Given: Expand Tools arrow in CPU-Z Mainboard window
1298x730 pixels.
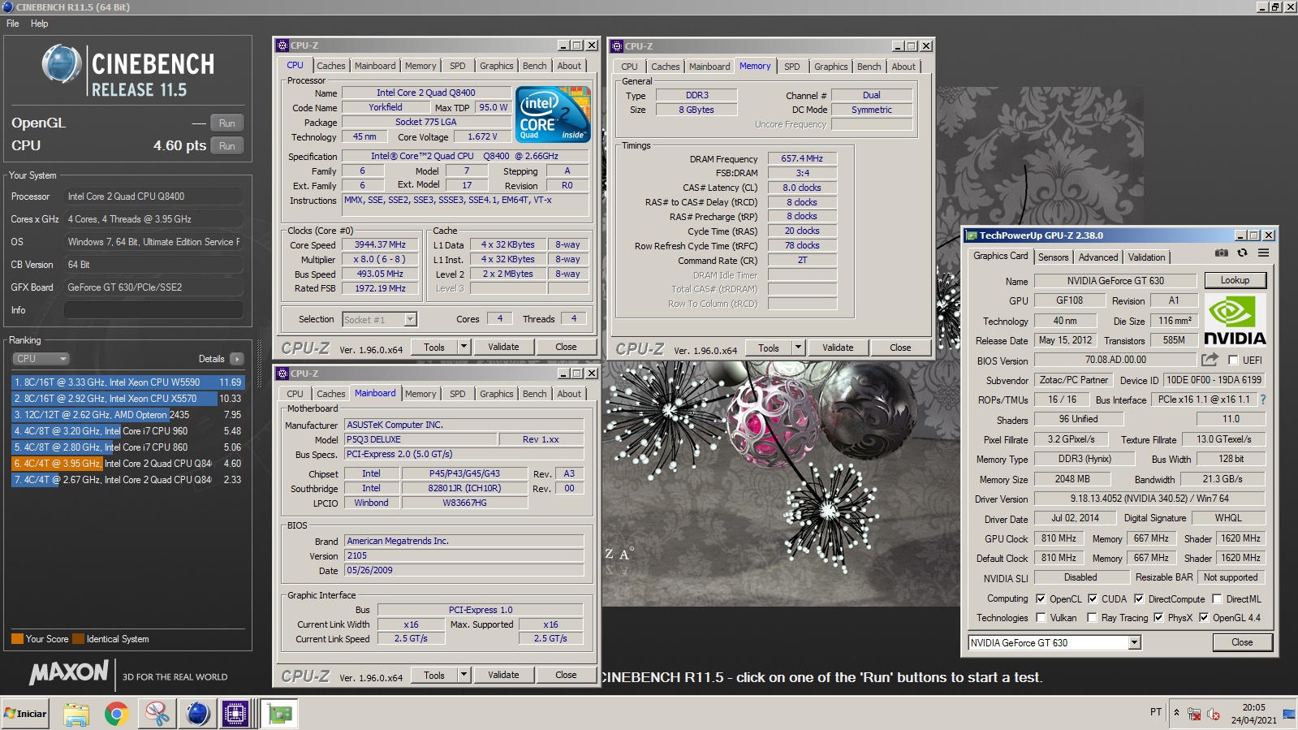Looking at the screenshot, I should (464, 676).
